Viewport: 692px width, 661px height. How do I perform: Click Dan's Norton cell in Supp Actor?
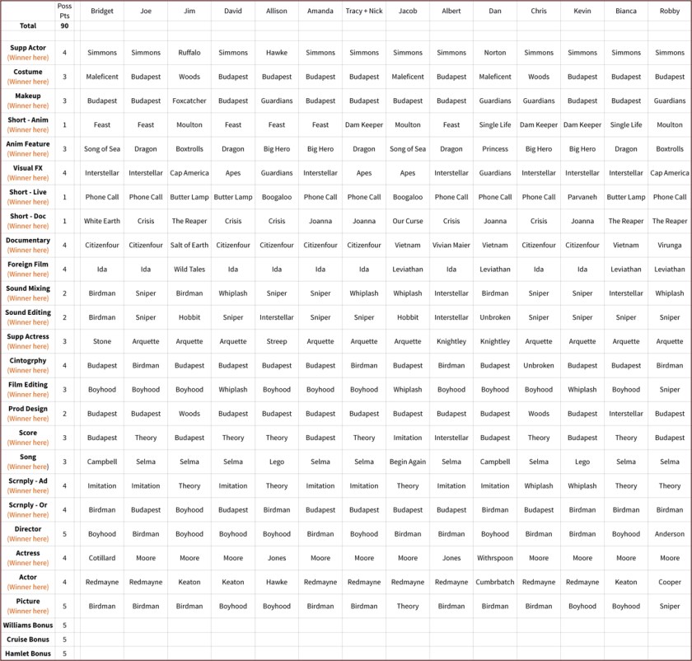coord(495,53)
